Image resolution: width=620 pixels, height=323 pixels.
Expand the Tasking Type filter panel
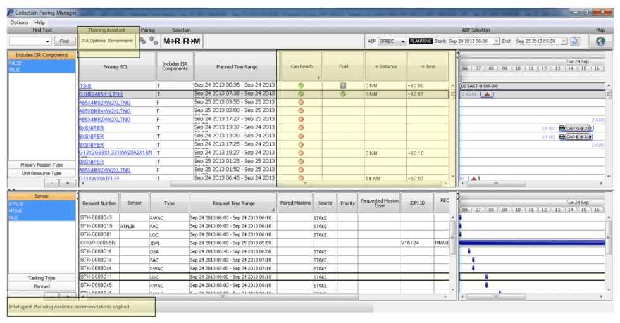pos(42,278)
